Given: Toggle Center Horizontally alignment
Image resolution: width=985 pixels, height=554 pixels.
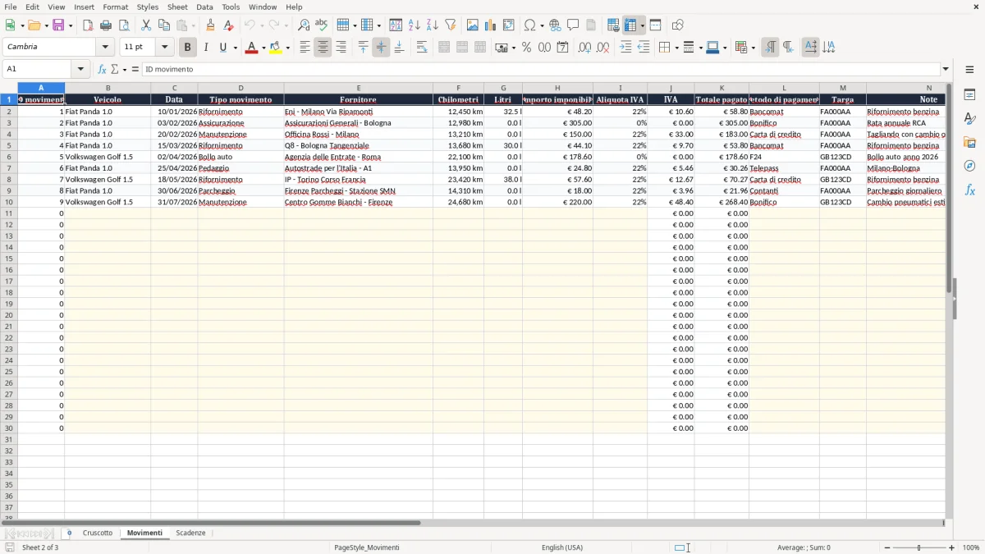Looking at the screenshot, I should coord(323,48).
